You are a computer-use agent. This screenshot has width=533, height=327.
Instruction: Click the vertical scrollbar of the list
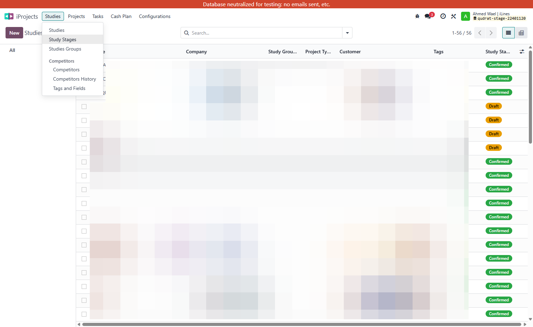coord(530,97)
